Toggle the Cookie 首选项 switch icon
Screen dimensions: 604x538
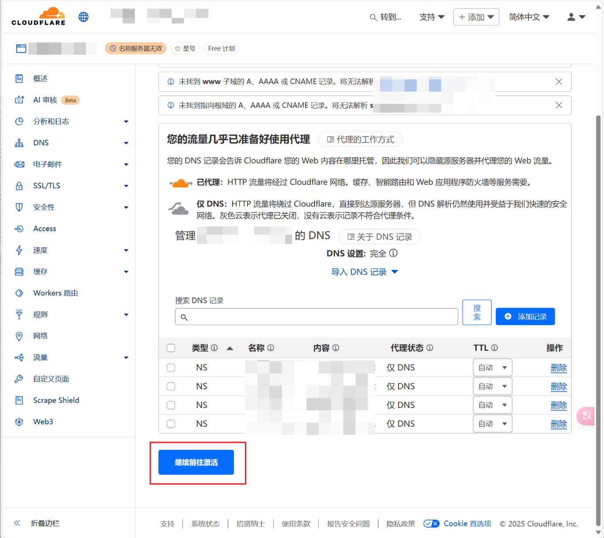pyautogui.click(x=431, y=524)
